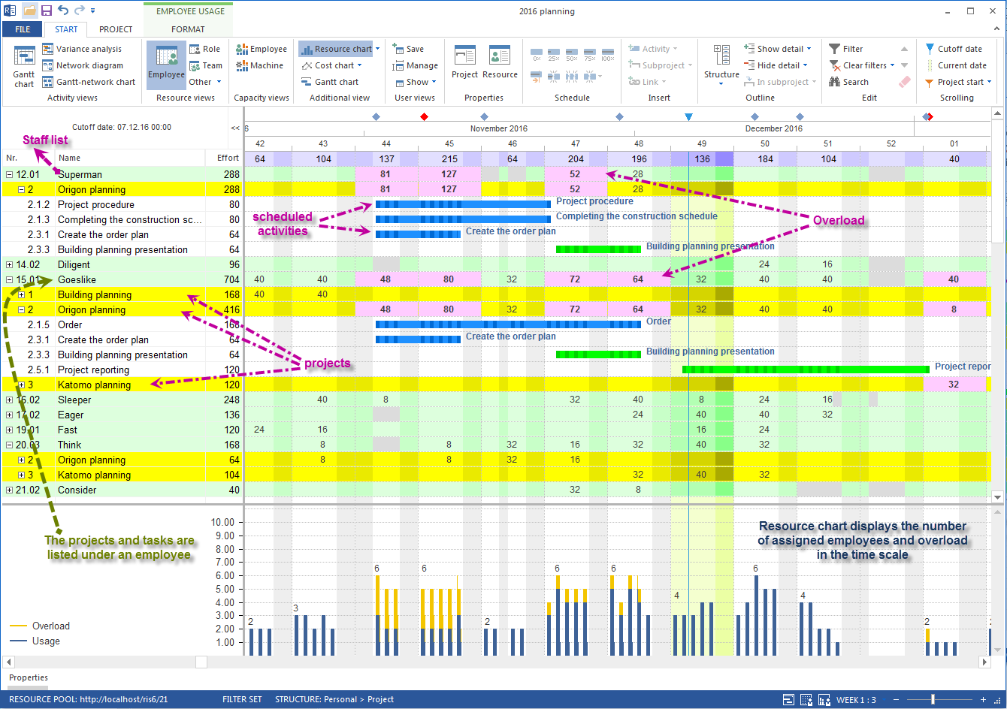Select the Project reporting task row
The height and width of the screenshot is (709, 1007).
(122, 370)
